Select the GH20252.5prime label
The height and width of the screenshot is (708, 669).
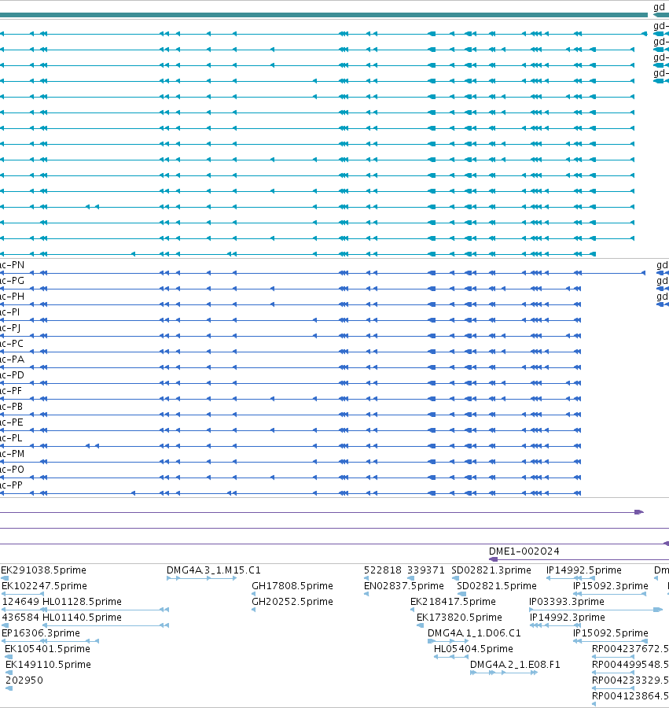(x=292, y=602)
